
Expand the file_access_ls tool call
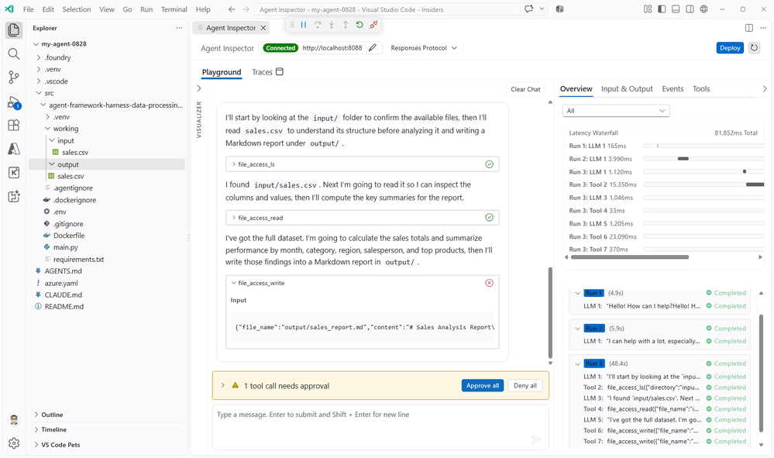362,164
